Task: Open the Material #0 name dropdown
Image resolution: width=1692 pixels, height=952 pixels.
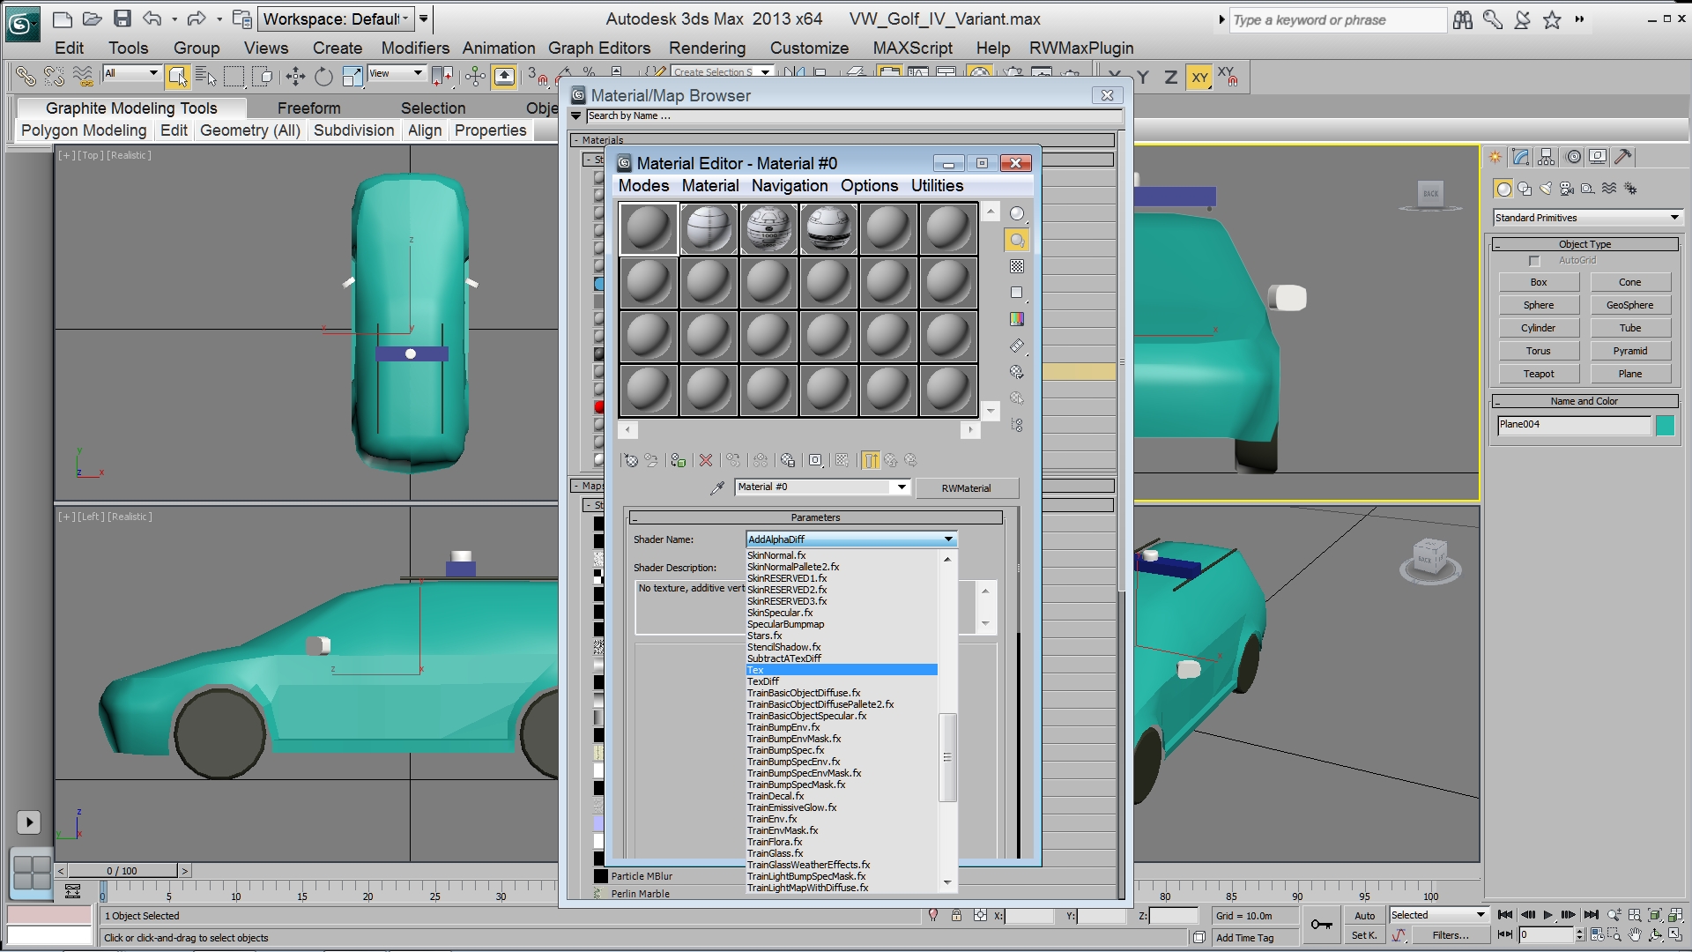Action: (902, 487)
